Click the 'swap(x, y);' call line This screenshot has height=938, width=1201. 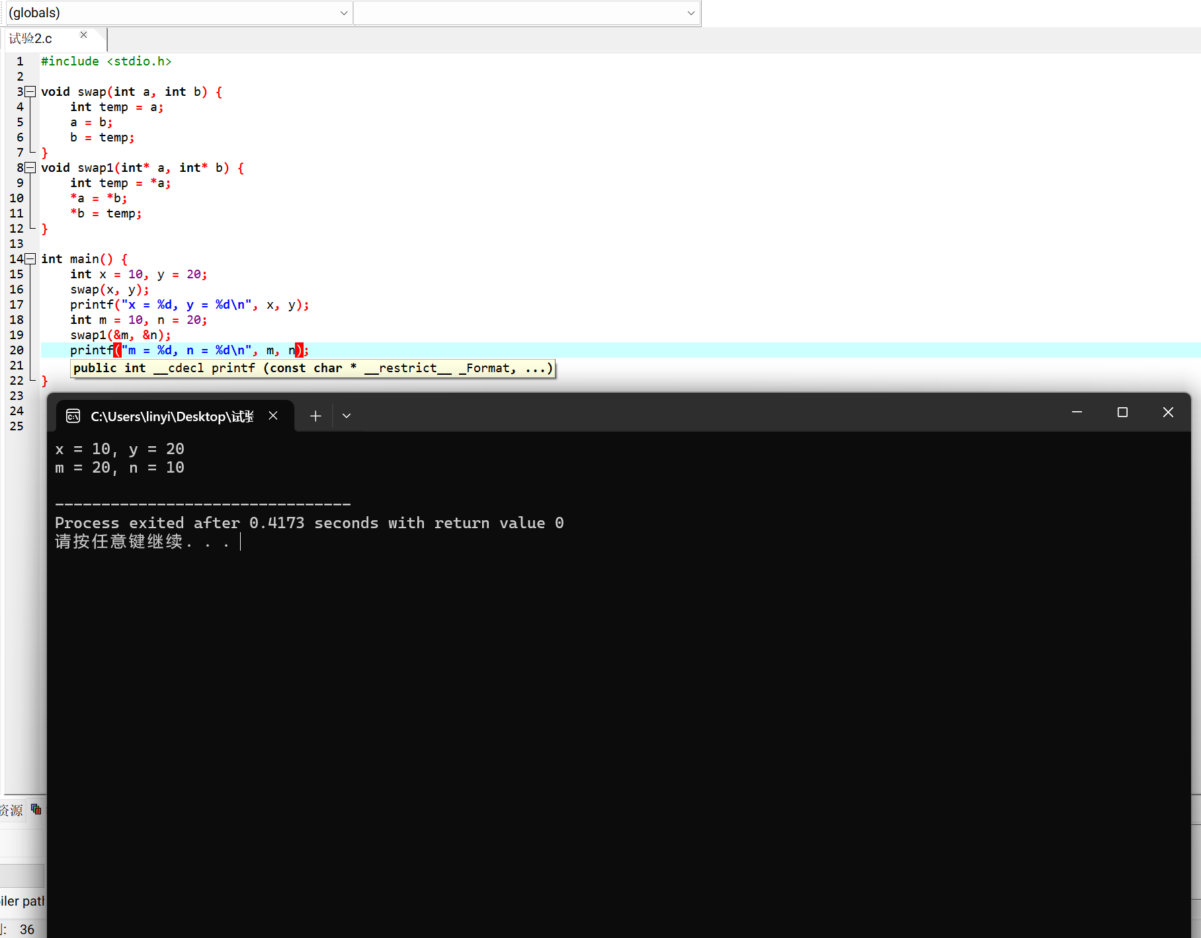click(110, 290)
